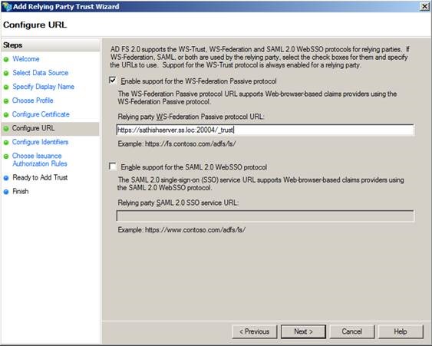Click the Next button
The height and width of the screenshot is (346, 432).
point(303,331)
